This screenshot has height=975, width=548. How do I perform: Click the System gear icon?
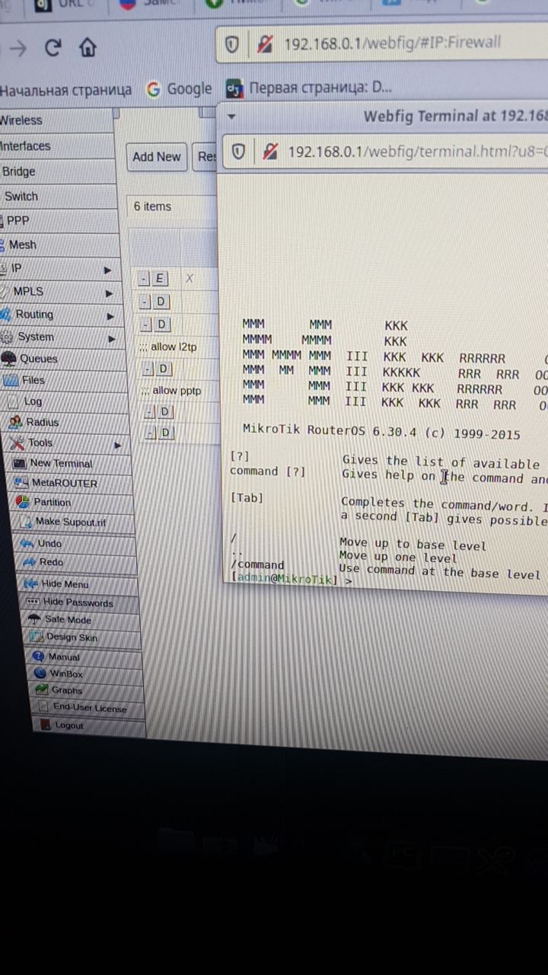7,337
